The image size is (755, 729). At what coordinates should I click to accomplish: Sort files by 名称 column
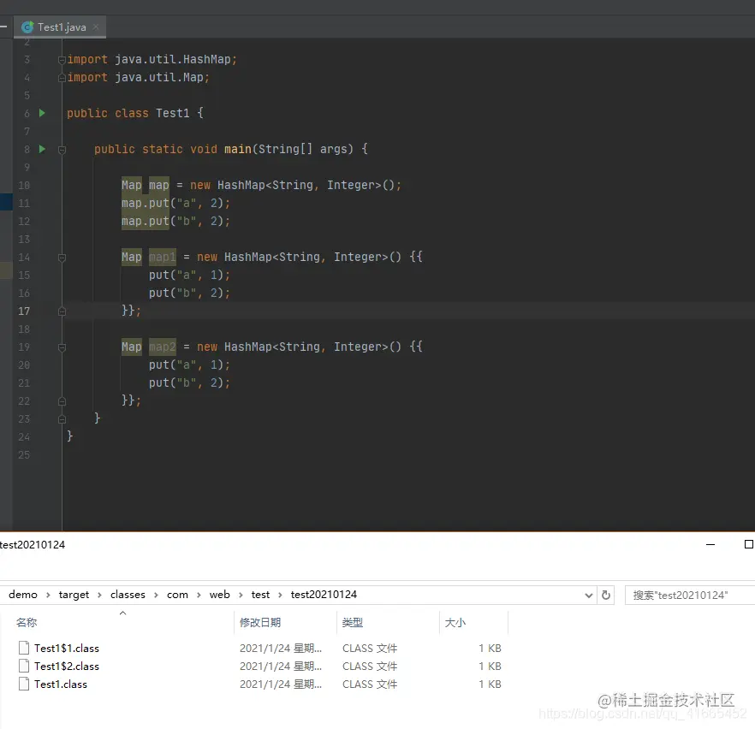[27, 622]
